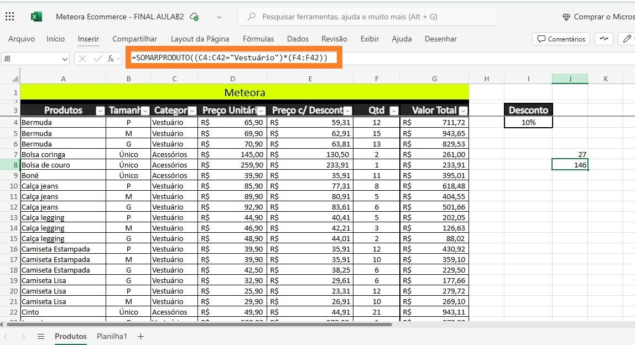The image size is (635, 345).
Task: Open the Compartilhar tab
Action: (134, 39)
